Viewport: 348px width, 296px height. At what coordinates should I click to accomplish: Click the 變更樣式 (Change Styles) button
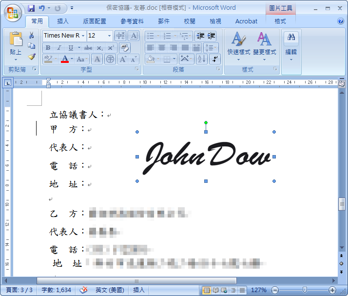(x=264, y=45)
